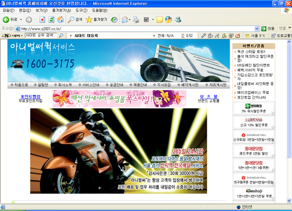Click the 모즈몰 brand shopping link
292x211 pixels.
click(x=208, y=97)
